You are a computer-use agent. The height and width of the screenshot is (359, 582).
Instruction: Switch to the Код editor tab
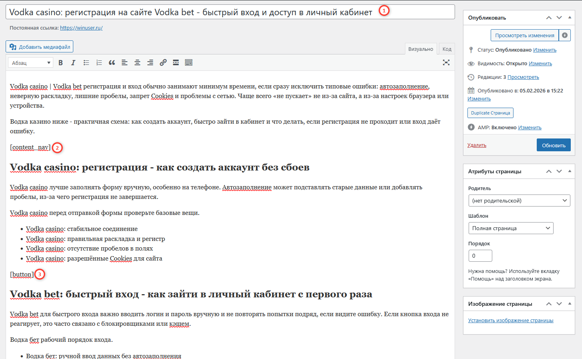tap(447, 49)
